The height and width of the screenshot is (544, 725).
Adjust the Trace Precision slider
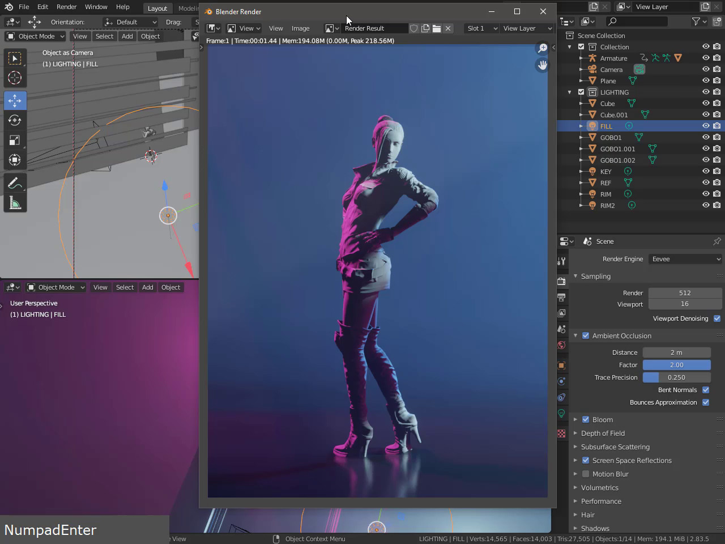click(677, 377)
